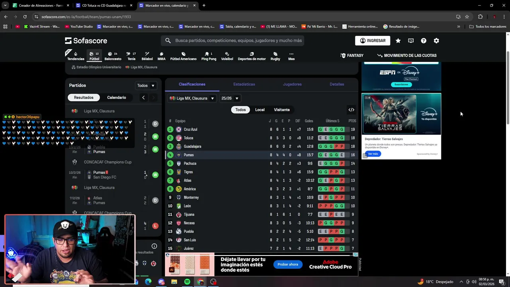Click the page vertical scrollbar
The height and width of the screenshot is (287, 510).
(508, 88)
